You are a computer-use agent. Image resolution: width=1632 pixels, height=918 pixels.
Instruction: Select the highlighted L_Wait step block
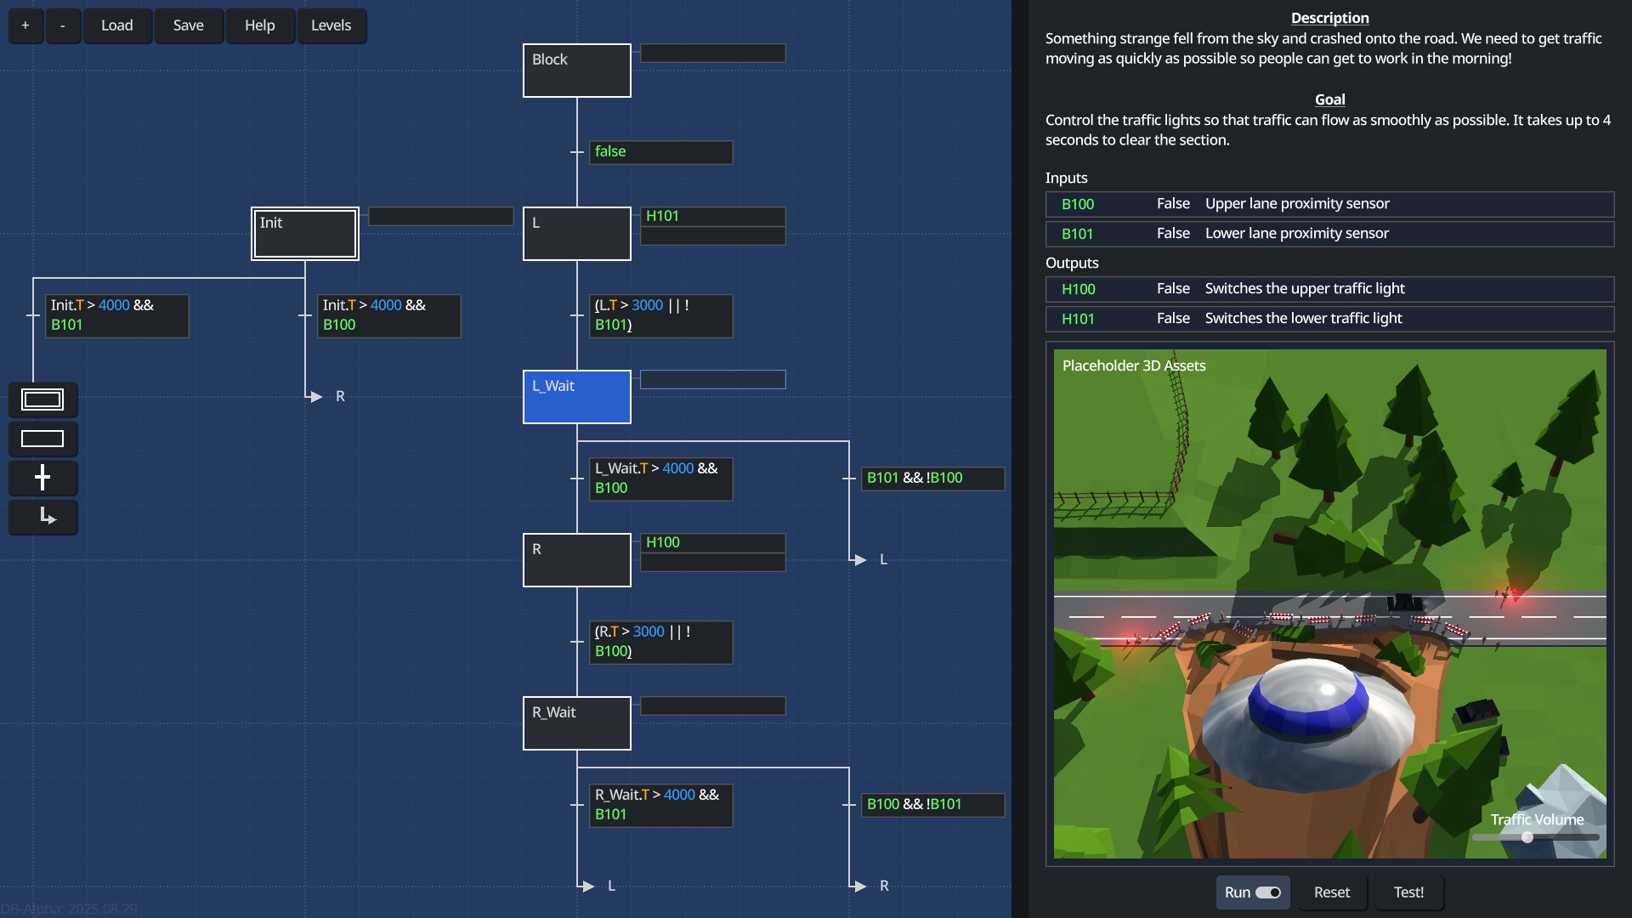576,397
